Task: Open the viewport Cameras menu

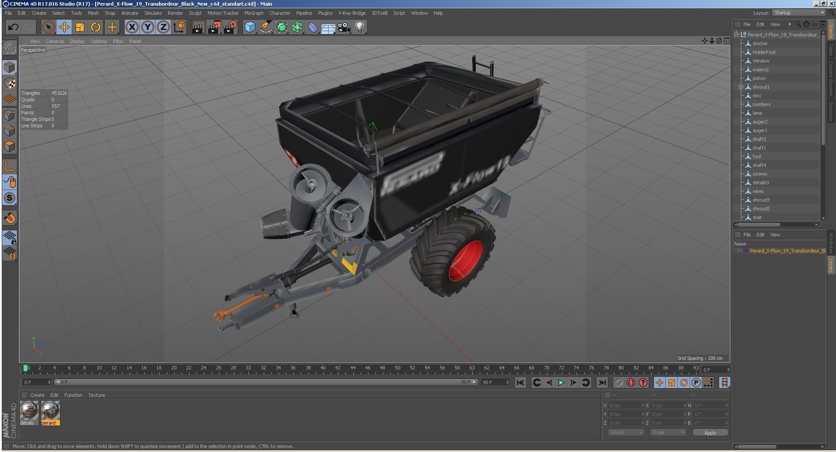Action: [x=55, y=41]
